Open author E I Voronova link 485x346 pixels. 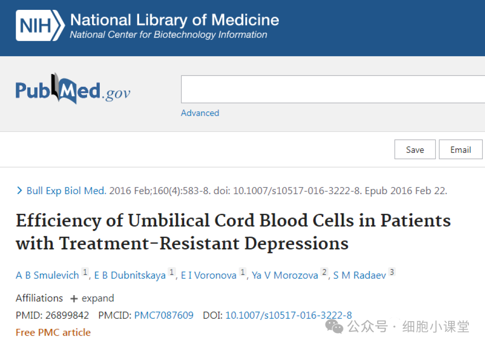click(x=209, y=275)
